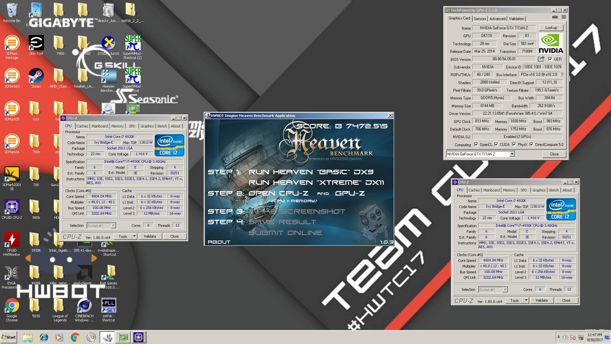Screen dimensions: 611x344
Task: Open the 3DMark05 shortcut
Action: [x=12, y=111]
